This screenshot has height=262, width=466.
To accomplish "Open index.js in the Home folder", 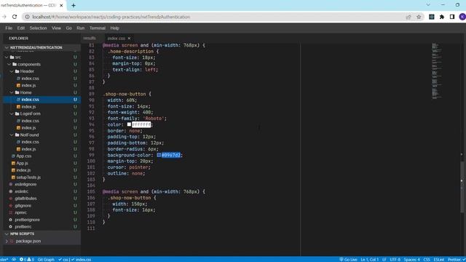I will [x=28, y=107].
